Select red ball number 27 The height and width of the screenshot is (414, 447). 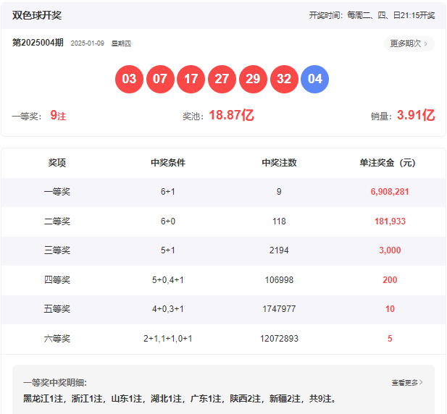coord(222,79)
